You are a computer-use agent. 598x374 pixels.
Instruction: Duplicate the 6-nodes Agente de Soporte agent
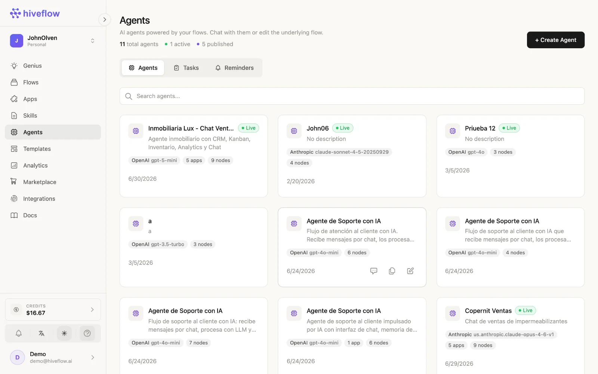(392, 271)
